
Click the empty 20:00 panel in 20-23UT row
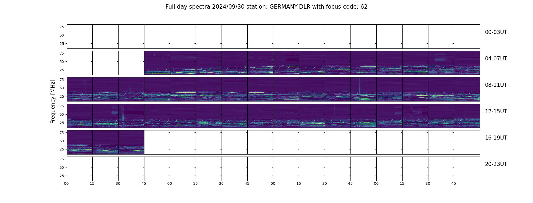pyautogui.click(x=80, y=168)
